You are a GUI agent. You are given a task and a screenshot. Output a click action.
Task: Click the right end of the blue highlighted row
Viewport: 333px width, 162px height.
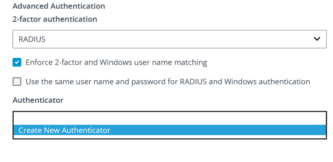[x=319, y=130]
